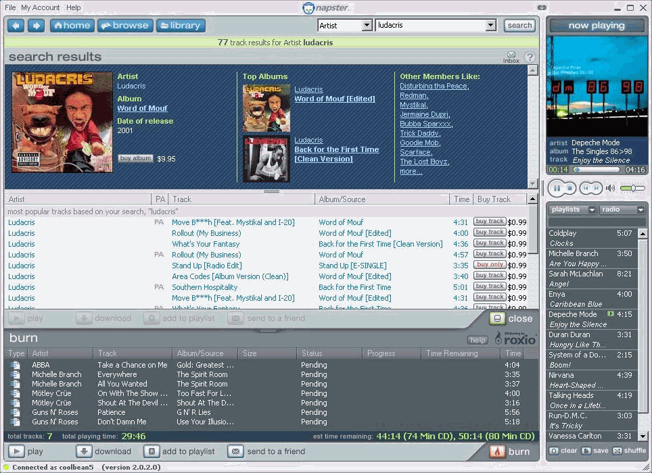The width and height of the screenshot is (652, 473).
Task: Click the more... similar artists link
Action: coord(411,171)
